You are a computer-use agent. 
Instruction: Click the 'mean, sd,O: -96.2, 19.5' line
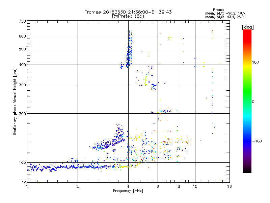point(225,13)
